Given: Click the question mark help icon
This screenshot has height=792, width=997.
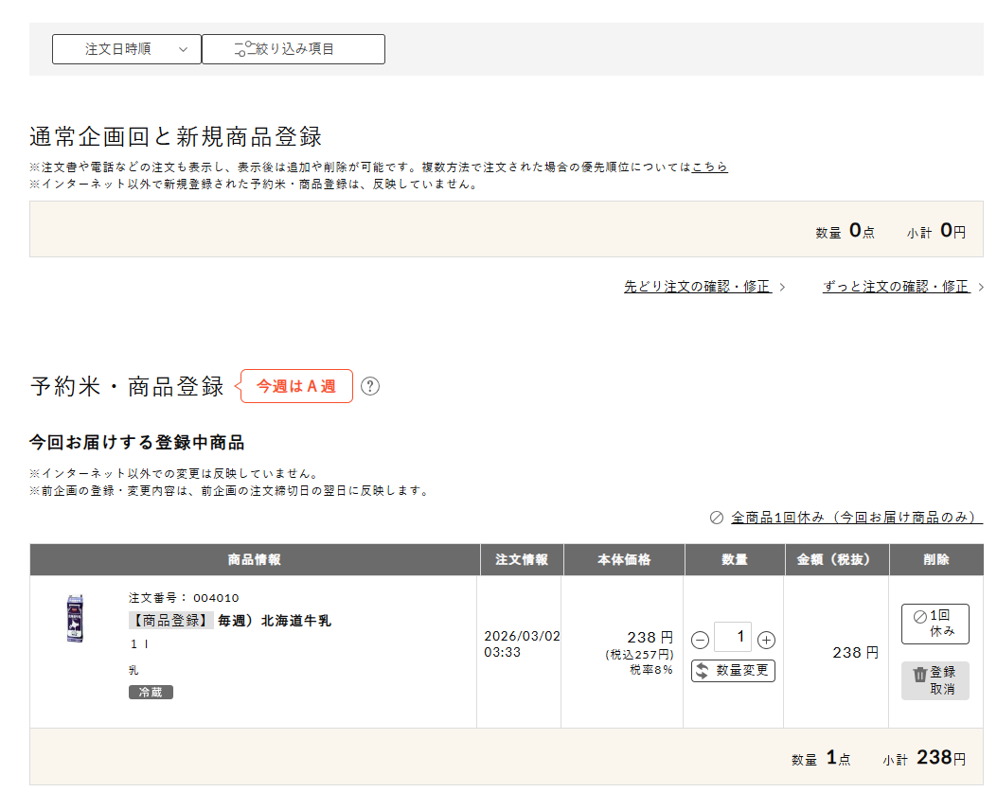Looking at the screenshot, I should tap(370, 386).
